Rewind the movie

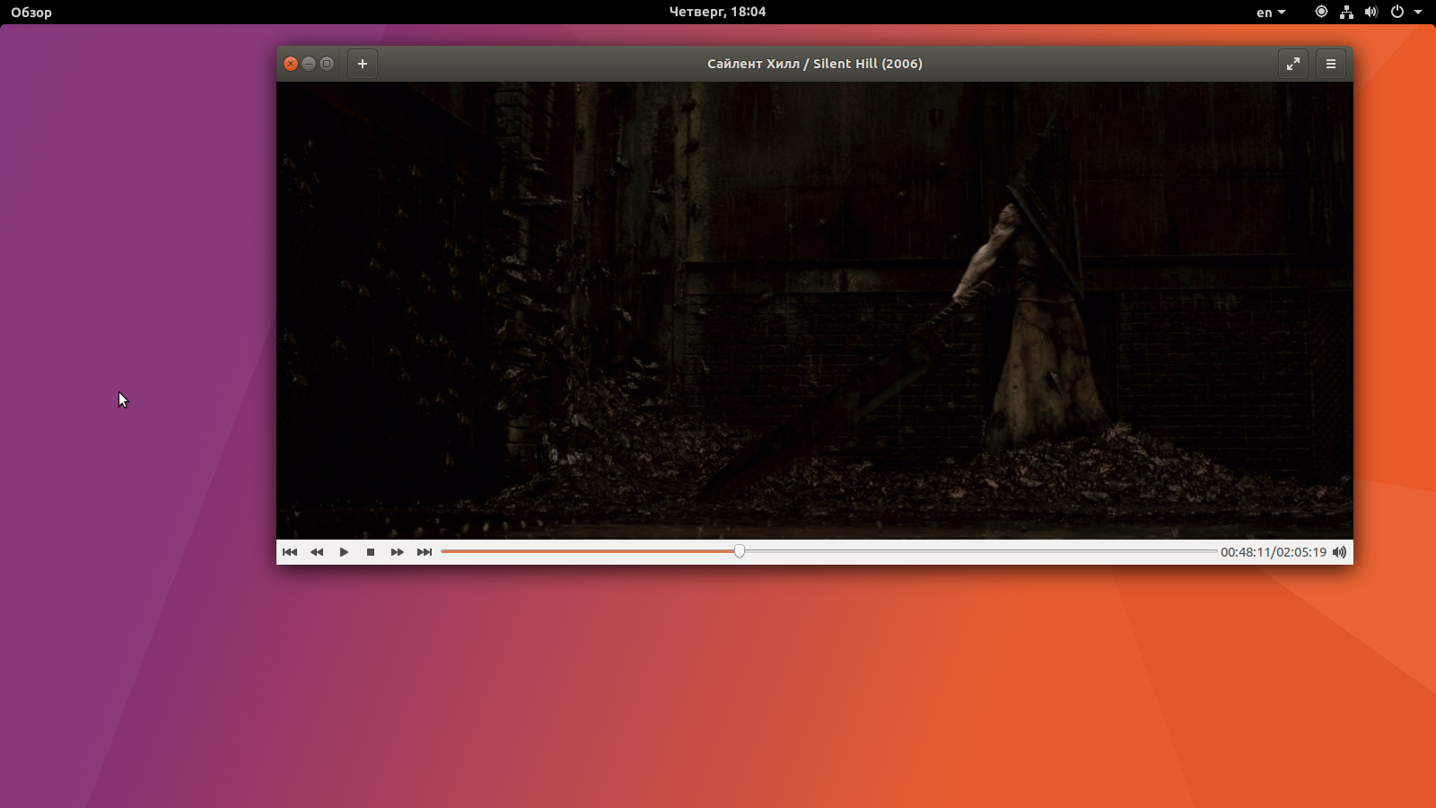pyautogui.click(x=317, y=552)
